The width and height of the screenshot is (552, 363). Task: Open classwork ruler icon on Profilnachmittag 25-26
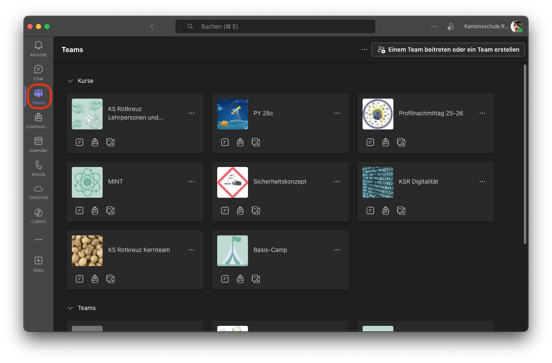(x=401, y=142)
